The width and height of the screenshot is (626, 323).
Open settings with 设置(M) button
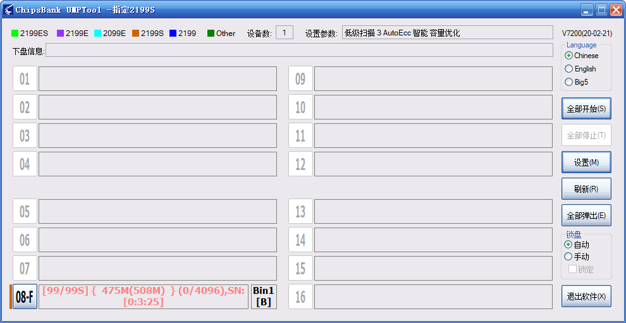(586, 162)
